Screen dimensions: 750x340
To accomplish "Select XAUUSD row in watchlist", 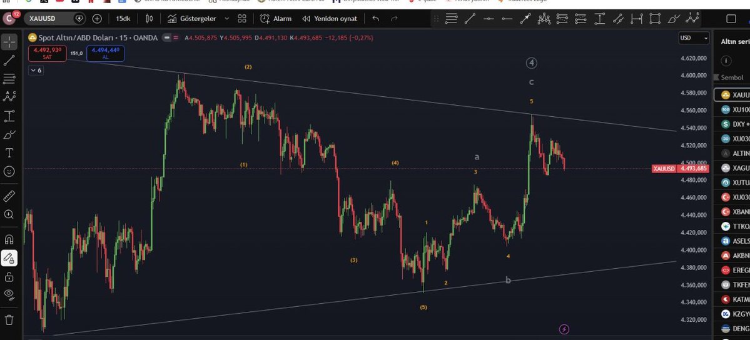I will [x=732, y=94].
